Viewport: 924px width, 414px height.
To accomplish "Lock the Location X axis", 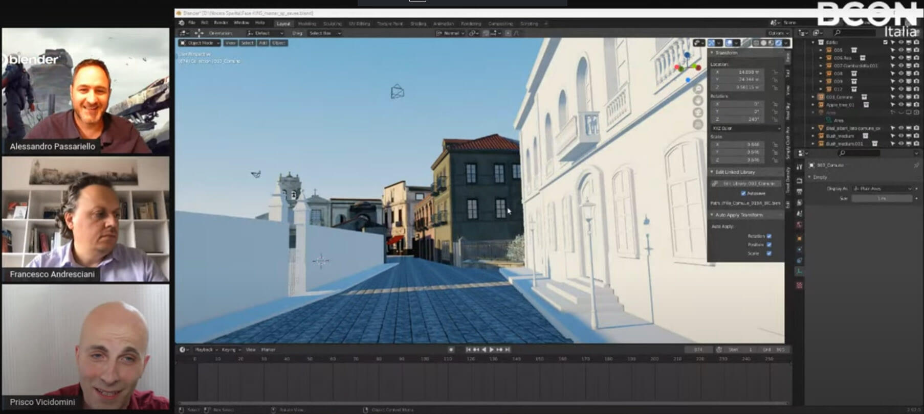I will (x=775, y=72).
